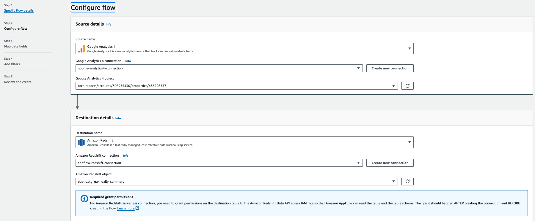Open Info link for Google Analytics 4 connection
This screenshot has width=535, height=221.
[x=128, y=61]
